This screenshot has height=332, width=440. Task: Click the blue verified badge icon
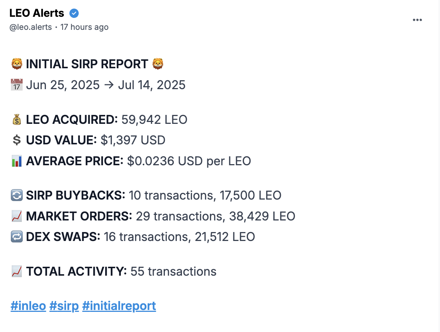pos(74,13)
